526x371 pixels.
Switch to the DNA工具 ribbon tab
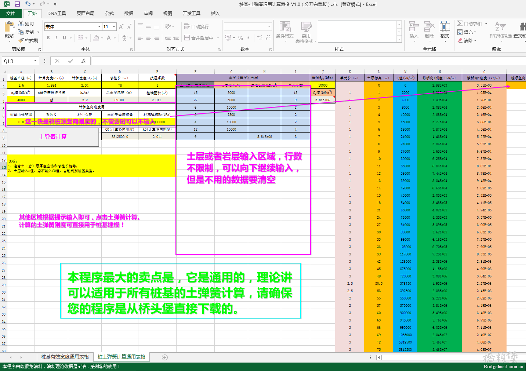tap(57, 13)
